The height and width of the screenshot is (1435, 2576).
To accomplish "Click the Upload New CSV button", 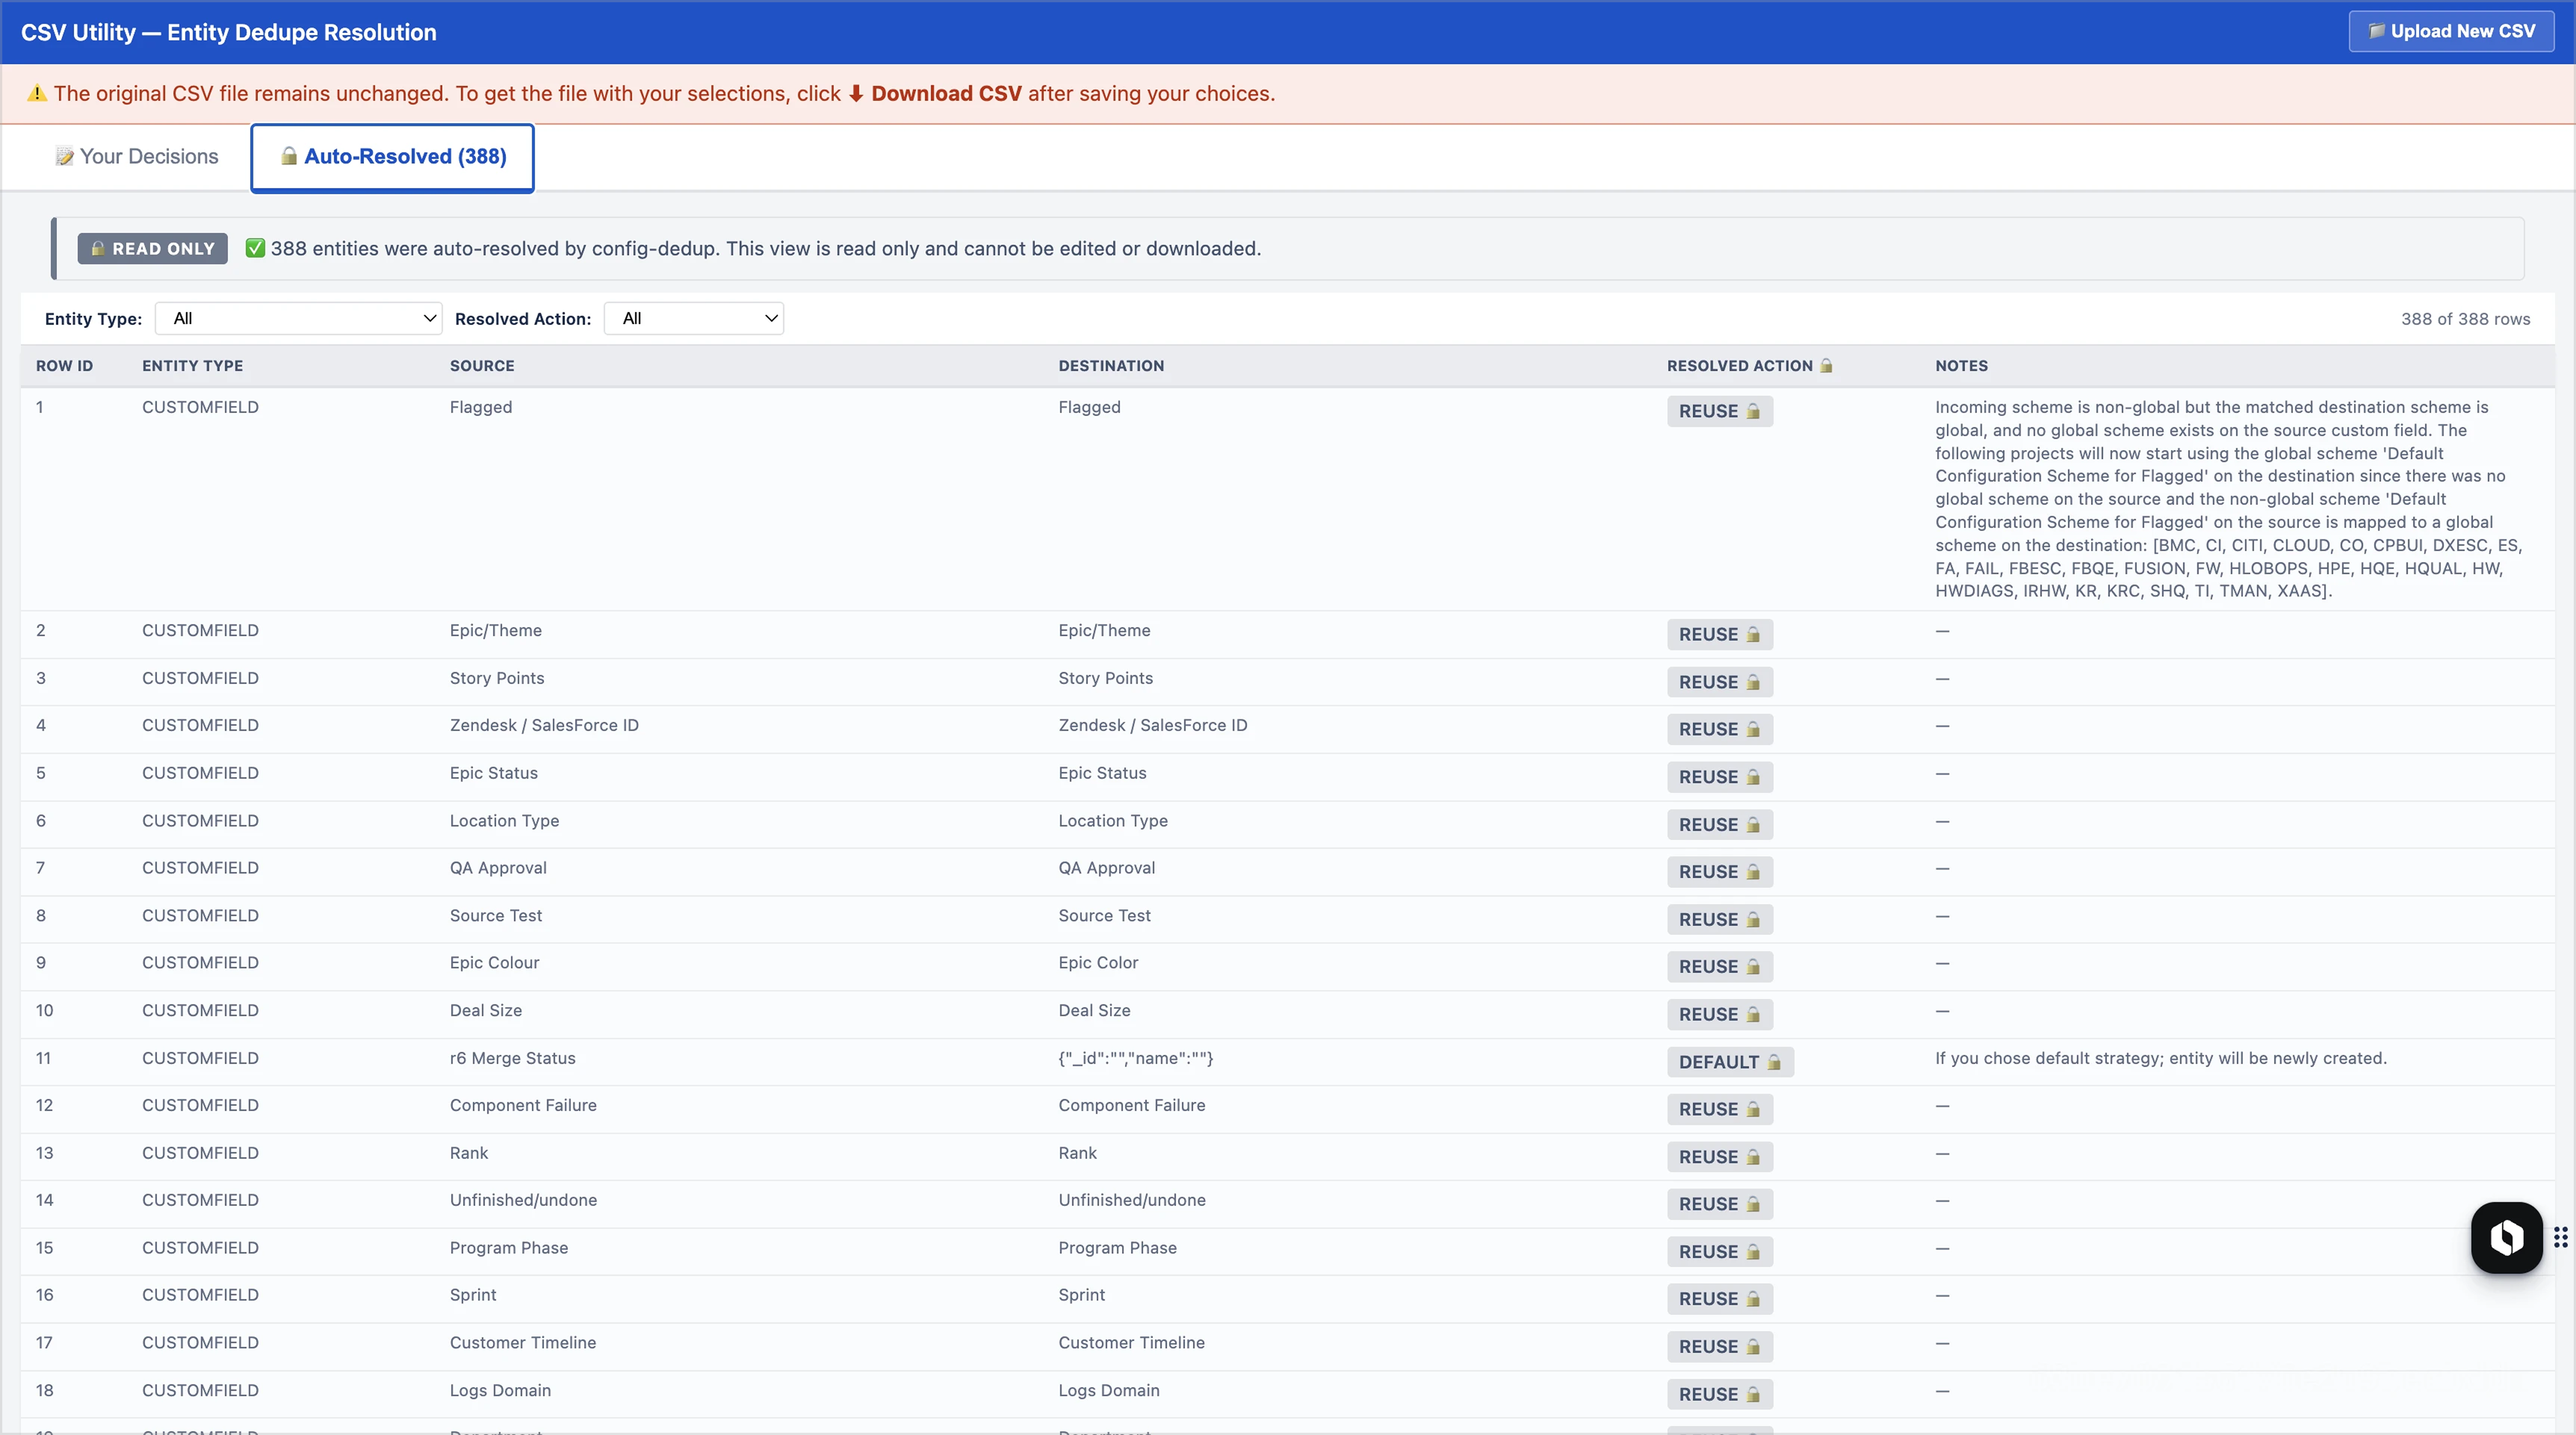I will coord(2451,31).
